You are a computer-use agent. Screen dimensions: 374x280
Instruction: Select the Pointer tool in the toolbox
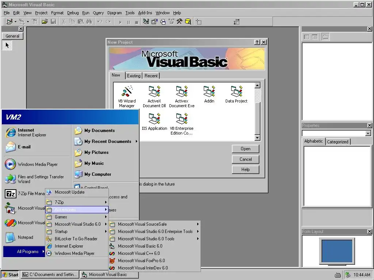pyautogui.click(x=7, y=45)
